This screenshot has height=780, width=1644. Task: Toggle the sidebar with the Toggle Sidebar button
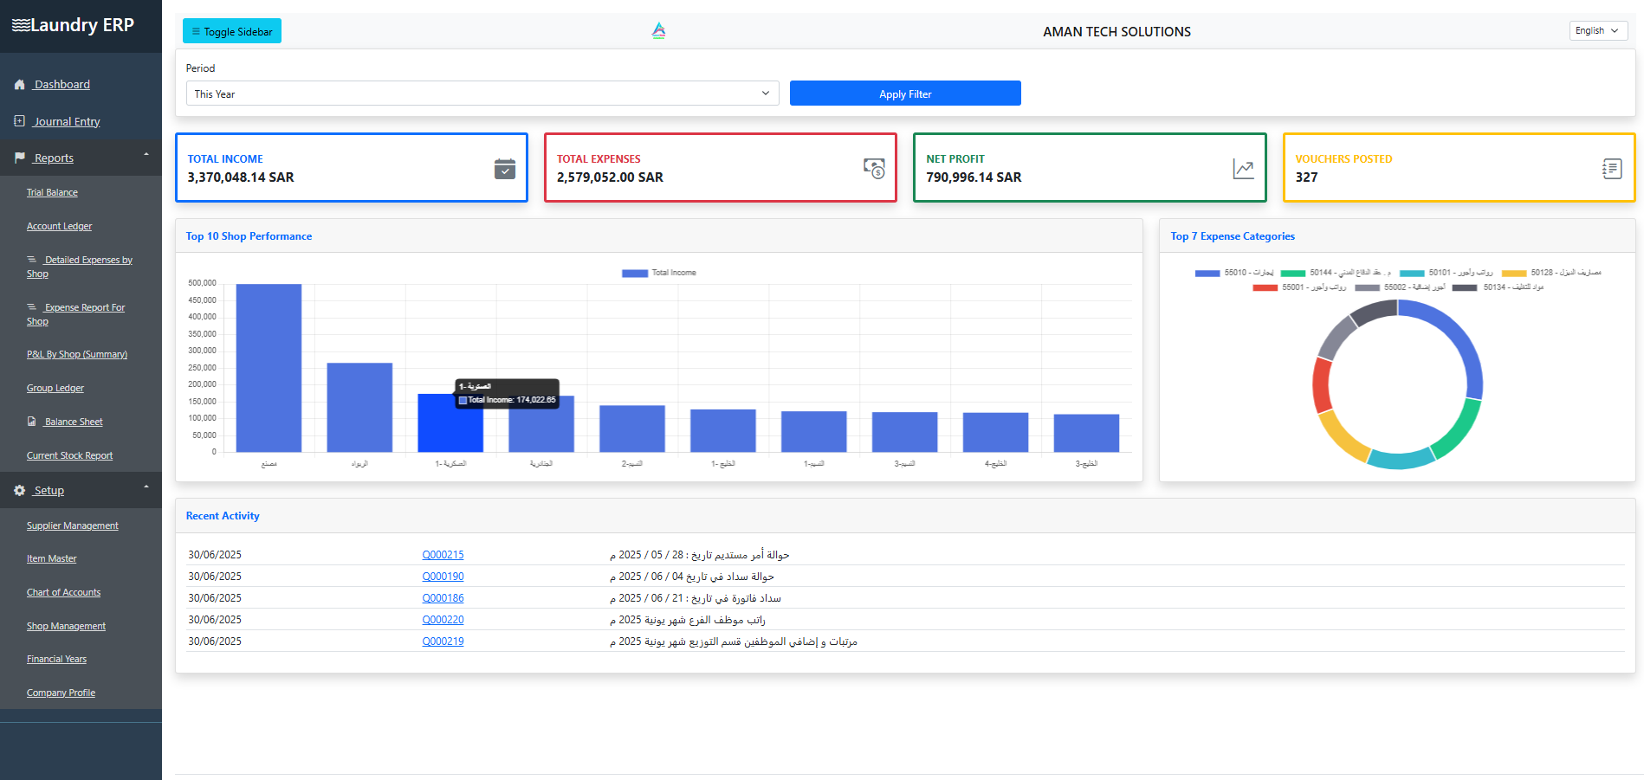(231, 30)
